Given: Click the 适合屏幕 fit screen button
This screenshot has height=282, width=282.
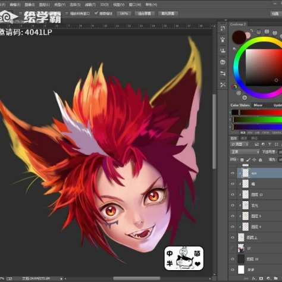Looking at the screenshot, I should pyautogui.click(x=145, y=13).
